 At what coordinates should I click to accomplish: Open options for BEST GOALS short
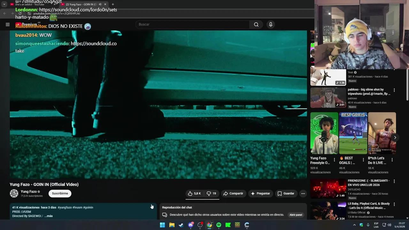point(363,160)
